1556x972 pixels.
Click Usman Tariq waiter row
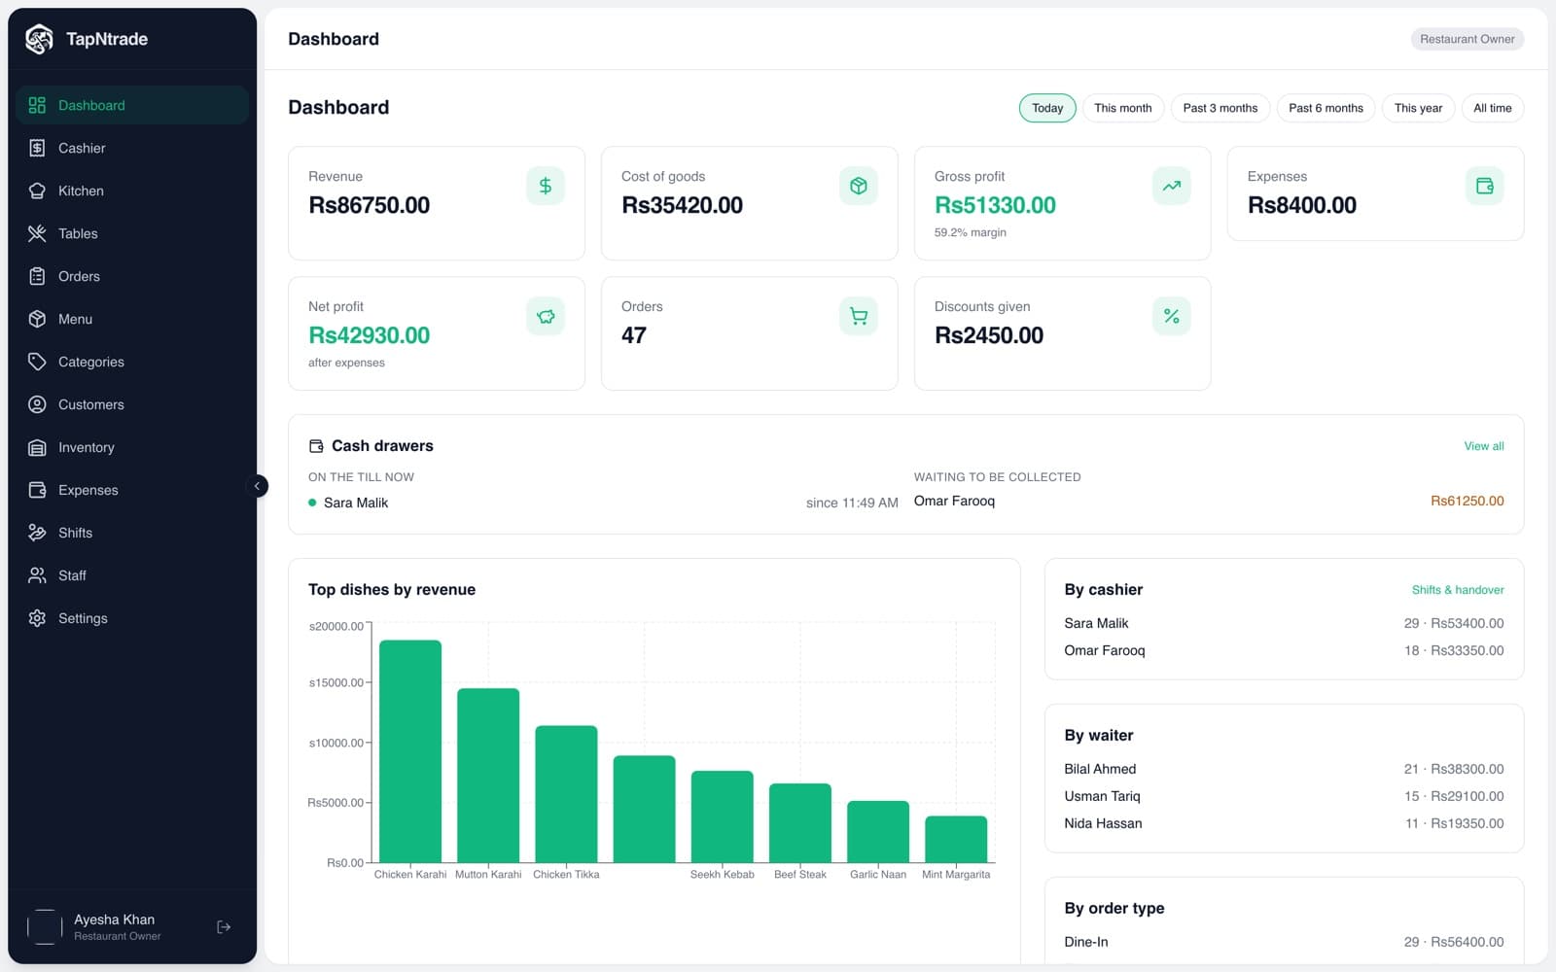point(1284,796)
